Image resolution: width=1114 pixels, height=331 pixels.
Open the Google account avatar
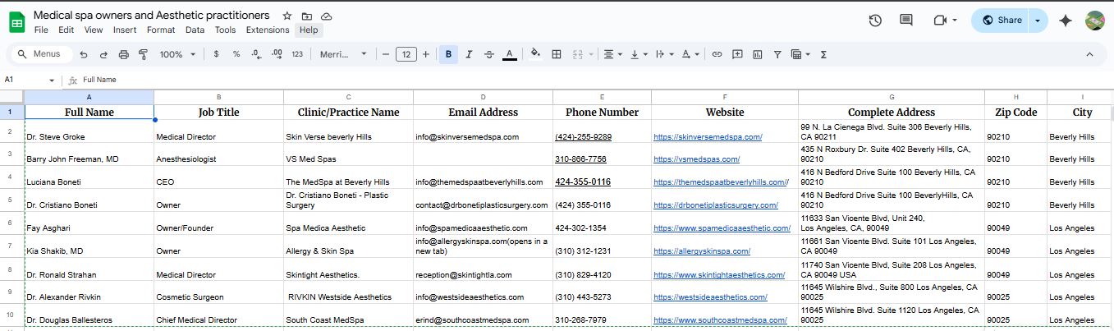point(1095,21)
